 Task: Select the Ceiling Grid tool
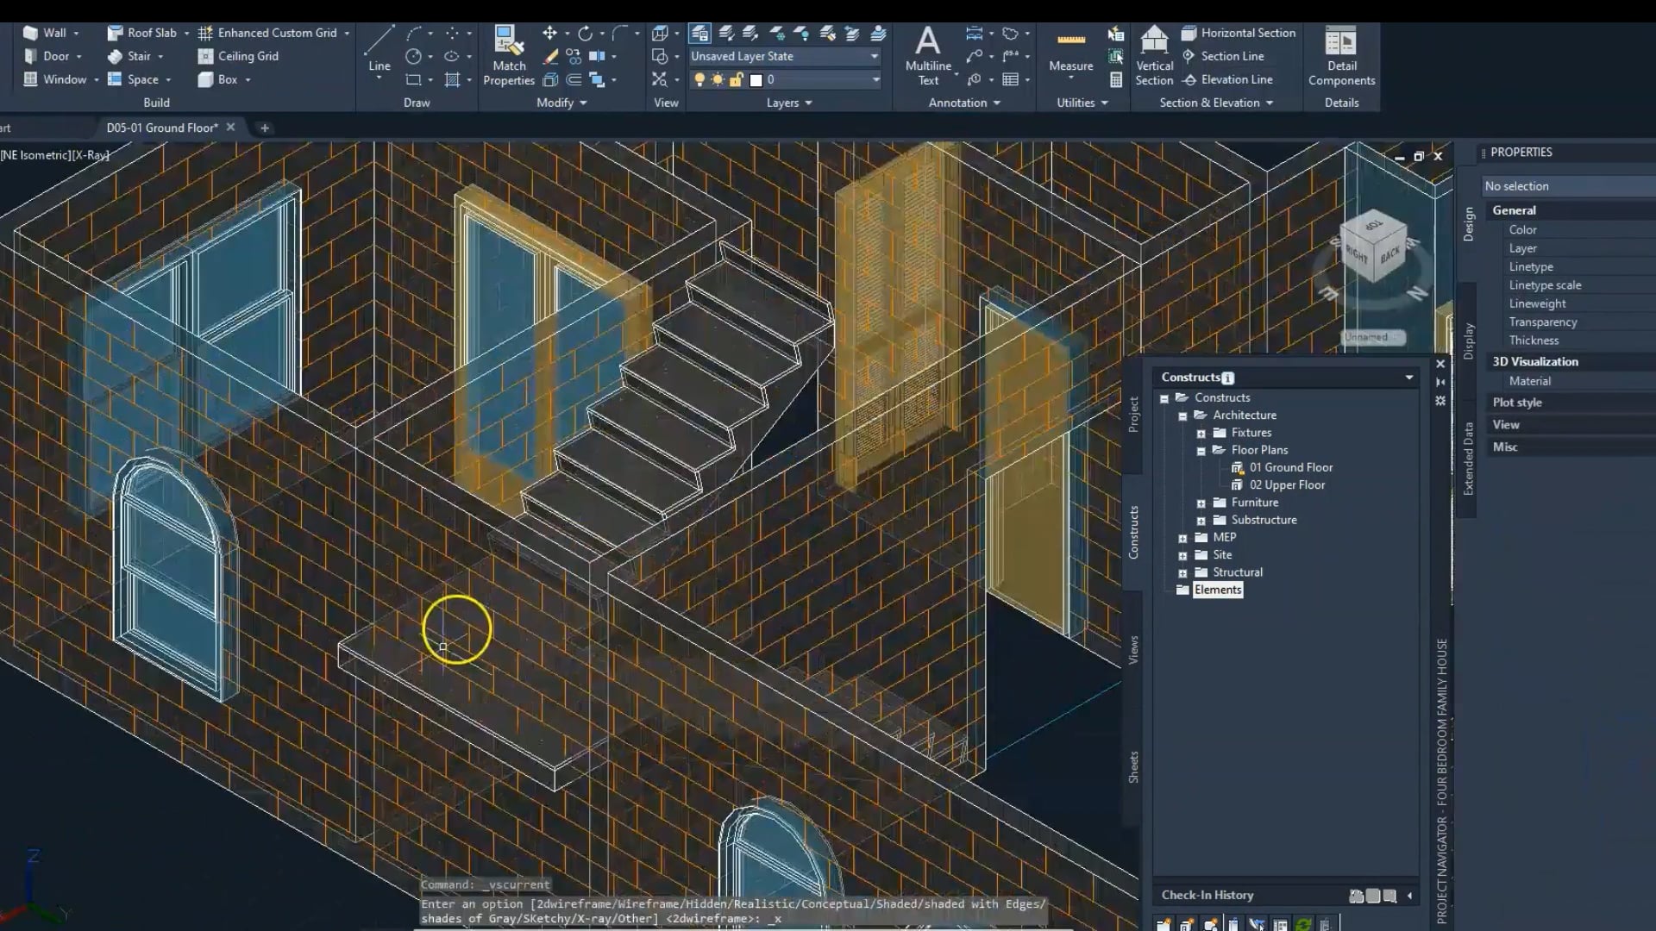(238, 56)
